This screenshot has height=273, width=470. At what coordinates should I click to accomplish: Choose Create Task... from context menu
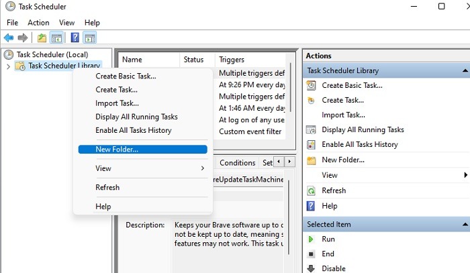(x=143, y=89)
